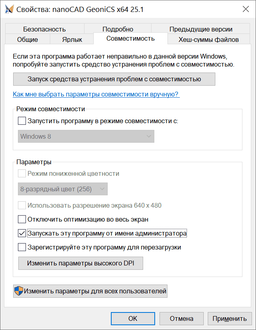Expand the 8-bit color mode dropdown

(63, 189)
